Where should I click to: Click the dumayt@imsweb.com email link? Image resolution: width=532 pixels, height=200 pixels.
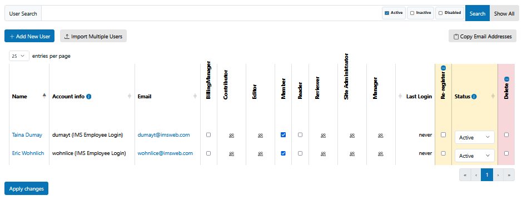point(163,135)
